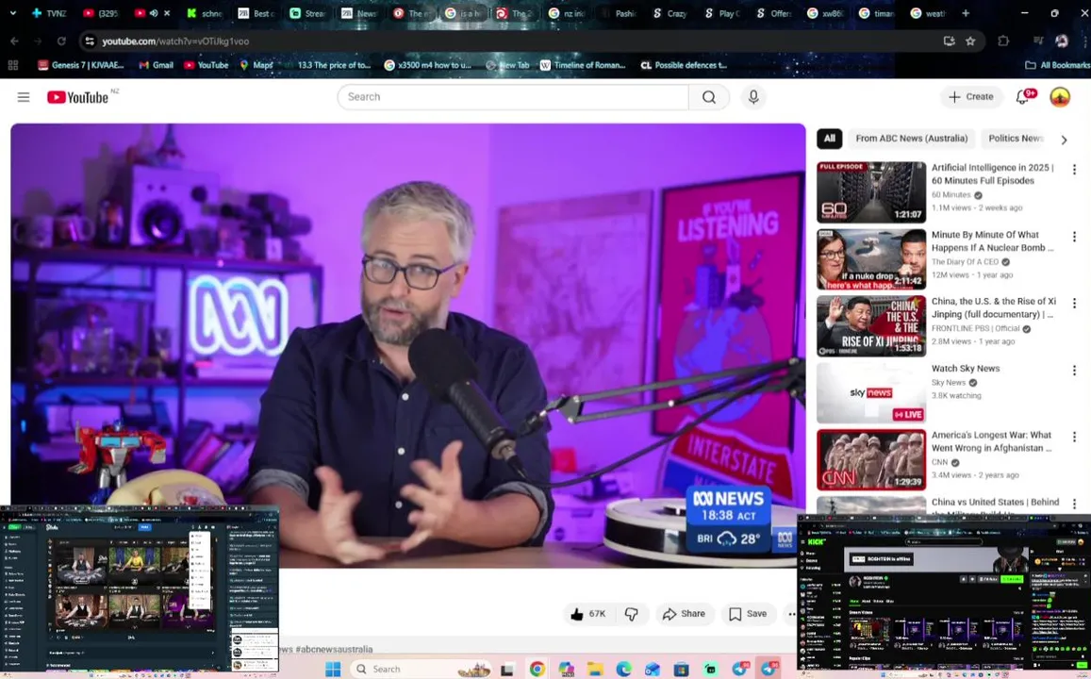This screenshot has height=679, width=1091.
Task: Dislike the video with thumbs down
Action: [x=631, y=614]
